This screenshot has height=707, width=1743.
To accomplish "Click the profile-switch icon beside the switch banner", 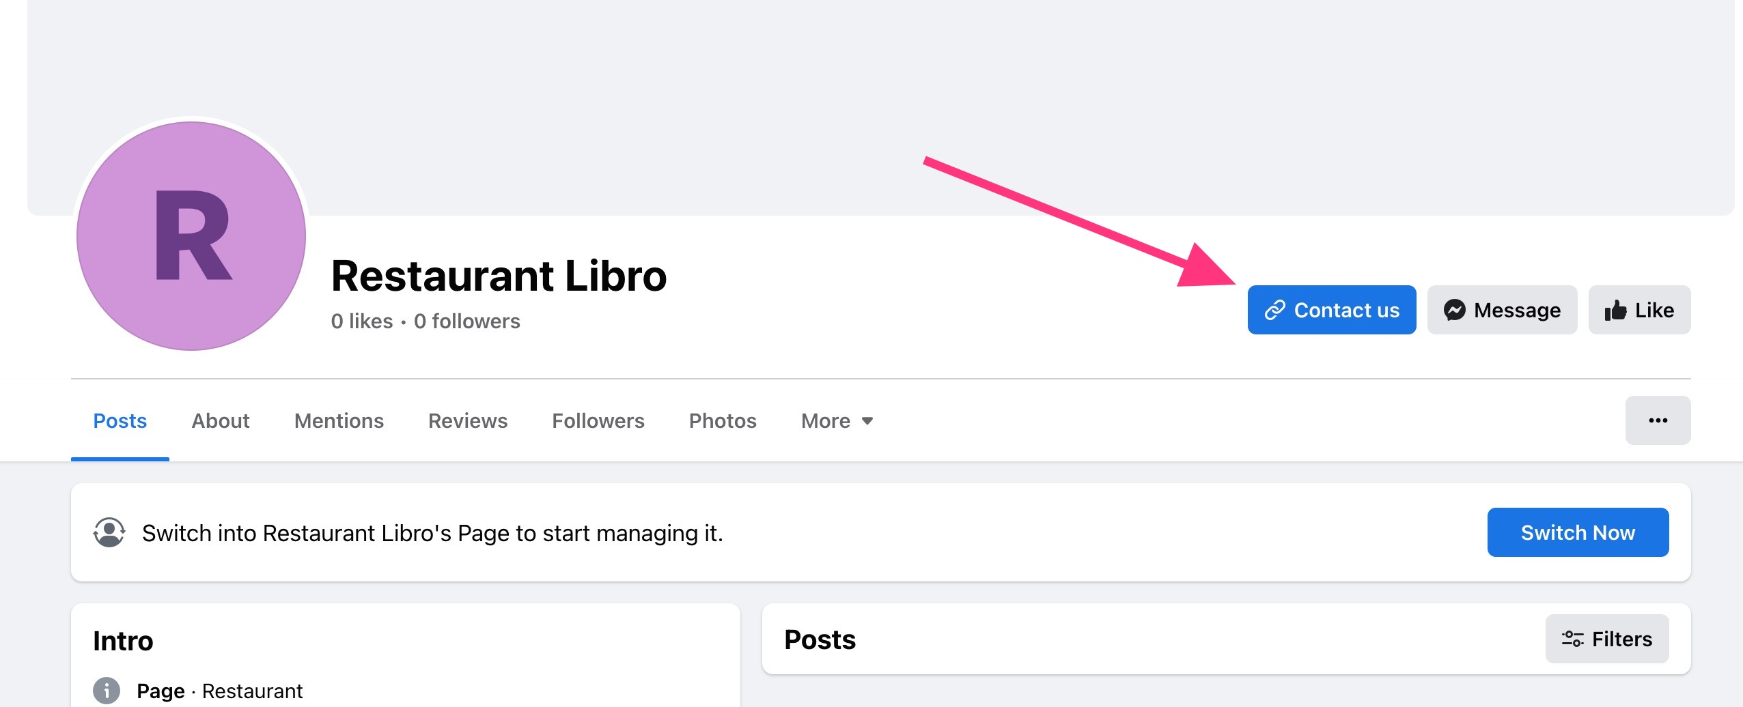I will pyautogui.click(x=109, y=532).
